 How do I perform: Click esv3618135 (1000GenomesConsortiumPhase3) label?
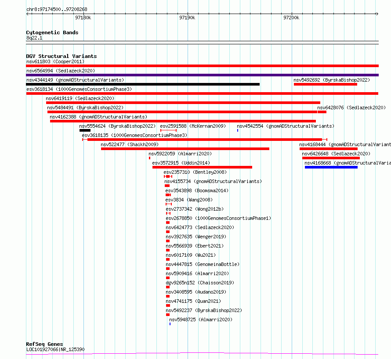(134, 135)
